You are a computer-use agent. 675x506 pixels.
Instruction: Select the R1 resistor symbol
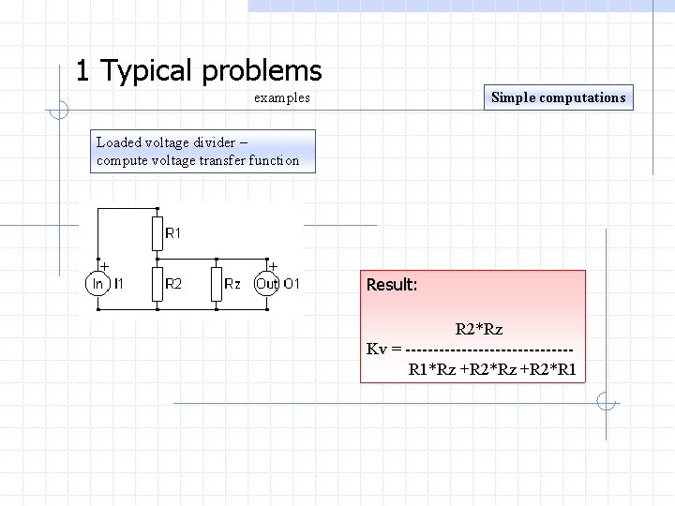coord(157,233)
